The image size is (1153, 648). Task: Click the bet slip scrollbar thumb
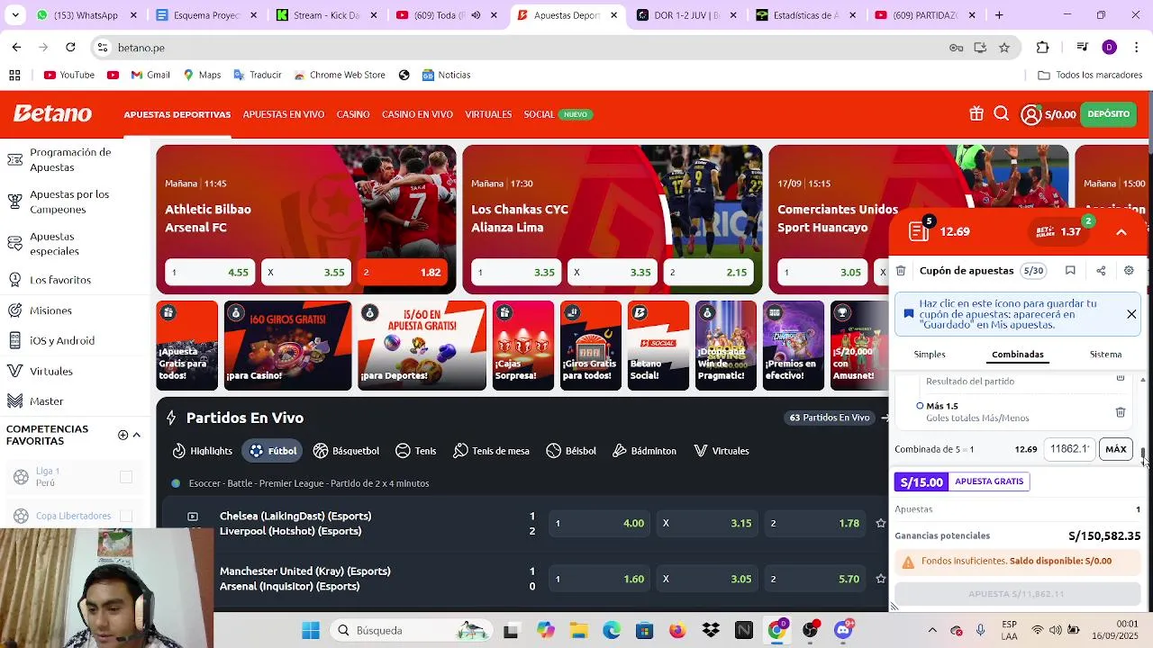click(1143, 454)
